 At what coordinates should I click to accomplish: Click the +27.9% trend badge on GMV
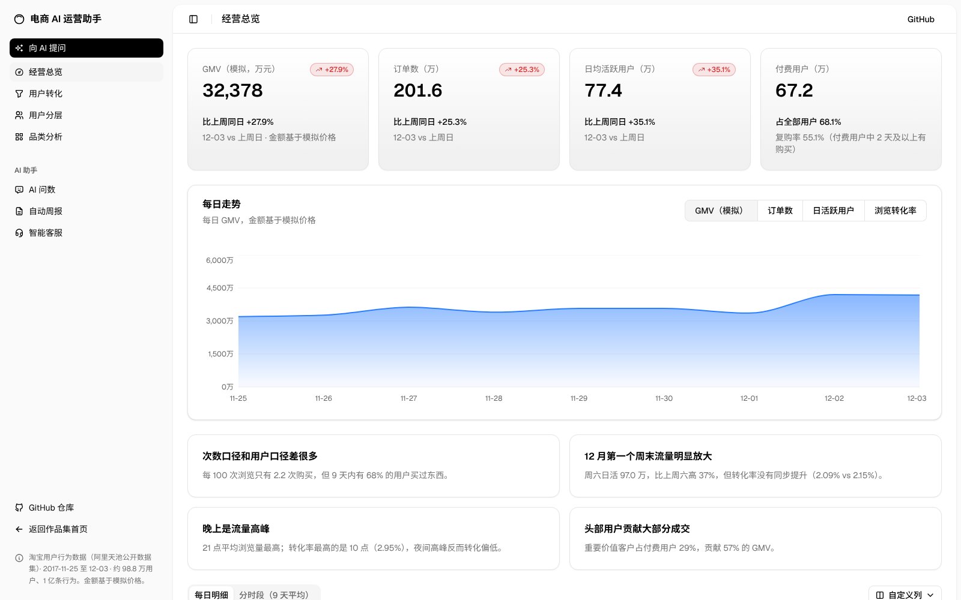click(x=332, y=70)
